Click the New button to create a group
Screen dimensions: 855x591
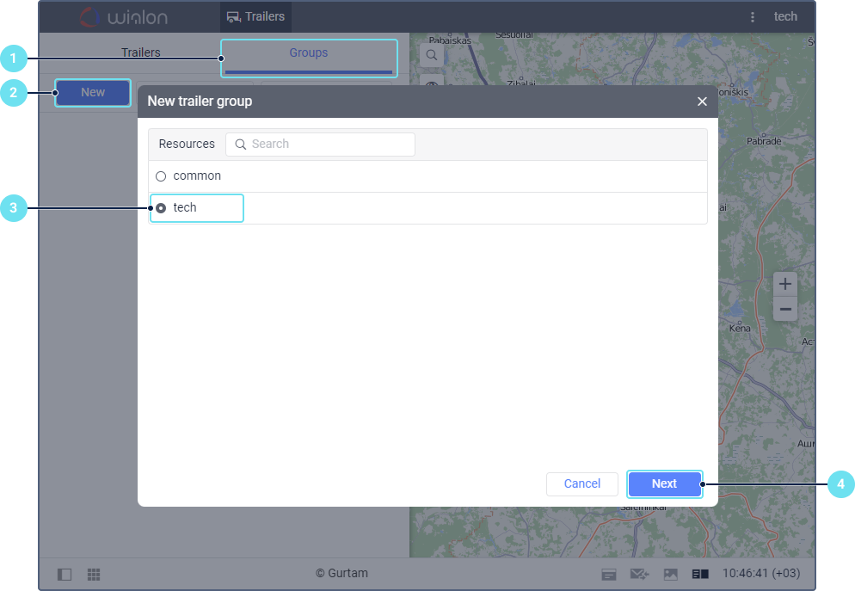point(93,93)
